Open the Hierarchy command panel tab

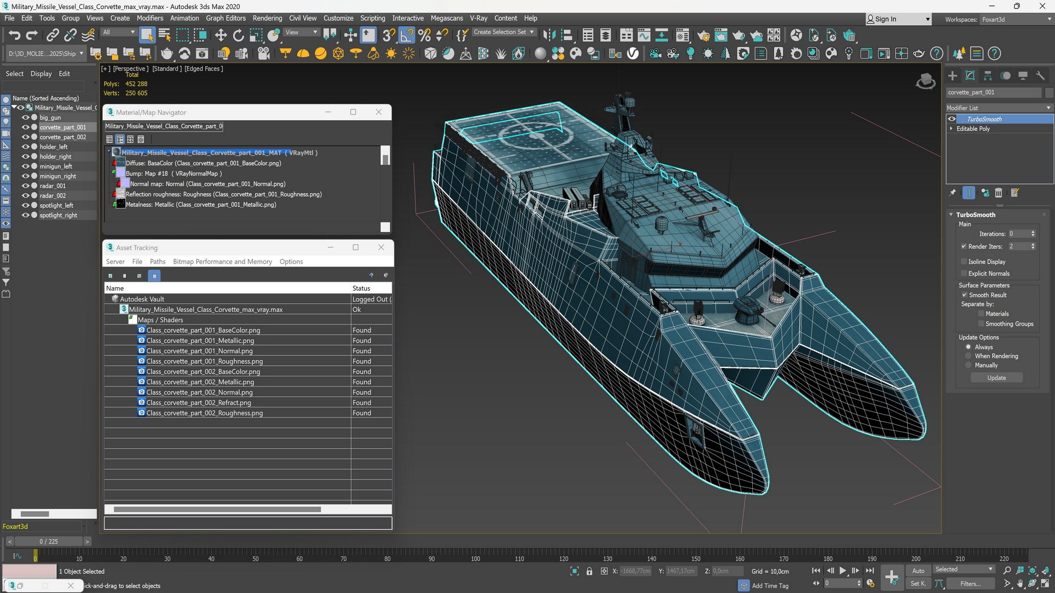click(988, 76)
